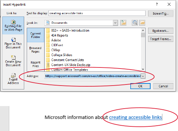Confirm with the OK button

pos(140,86)
